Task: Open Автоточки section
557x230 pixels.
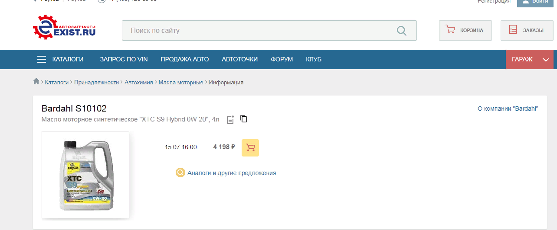Action: tap(239, 59)
